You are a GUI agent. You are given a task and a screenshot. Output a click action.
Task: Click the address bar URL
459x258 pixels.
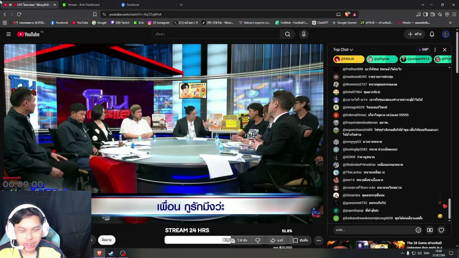click(x=135, y=14)
